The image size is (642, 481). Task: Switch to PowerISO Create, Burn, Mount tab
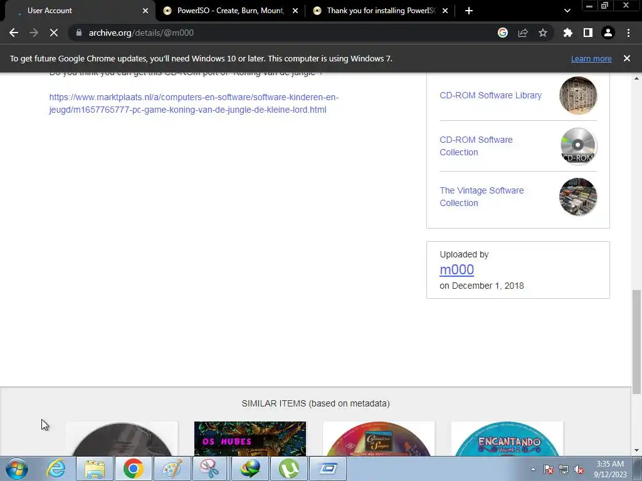[x=231, y=11]
